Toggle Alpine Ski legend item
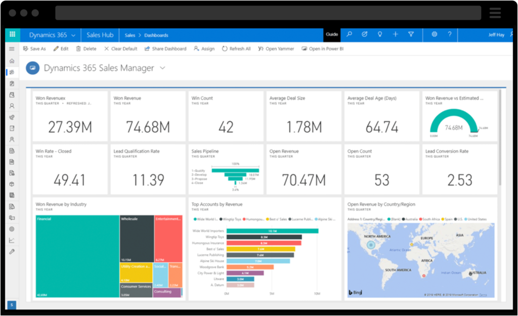The image size is (518, 316). 325,219
